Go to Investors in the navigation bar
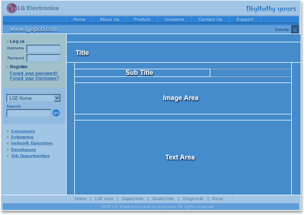The width and height of the screenshot is (305, 215). (x=175, y=19)
